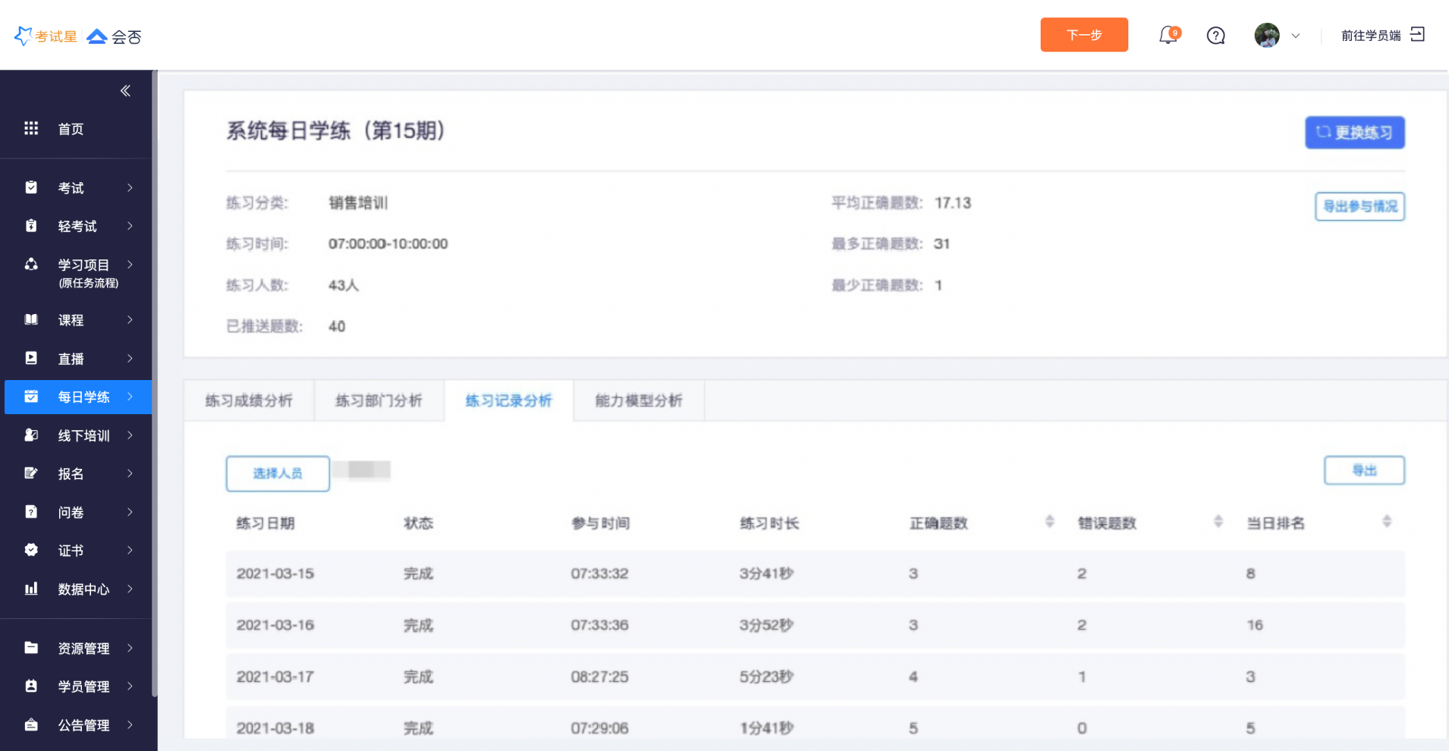This screenshot has height=751, width=1449.
Task: Click the exit icon beside 前往学员端
Action: pos(1417,35)
